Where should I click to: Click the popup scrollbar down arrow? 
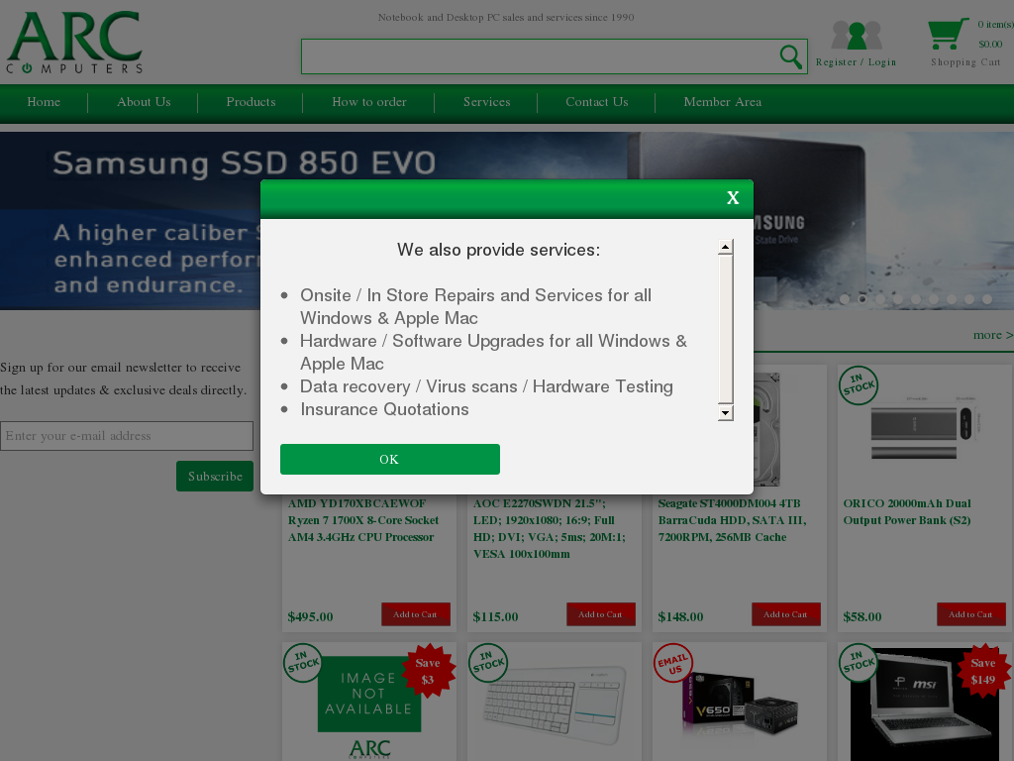(x=726, y=413)
